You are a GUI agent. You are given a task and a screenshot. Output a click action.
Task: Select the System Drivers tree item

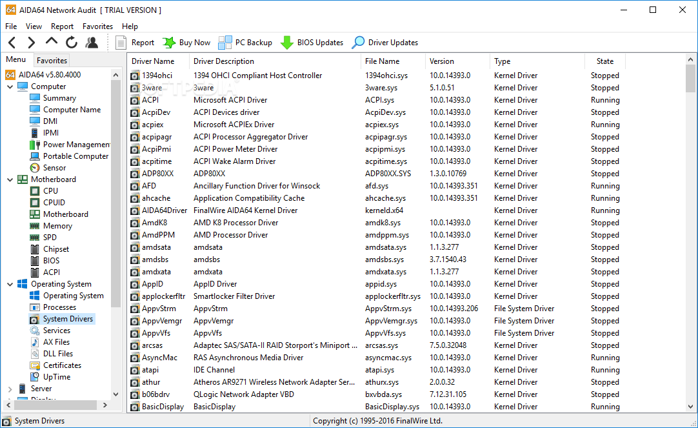(x=61, y=319)
